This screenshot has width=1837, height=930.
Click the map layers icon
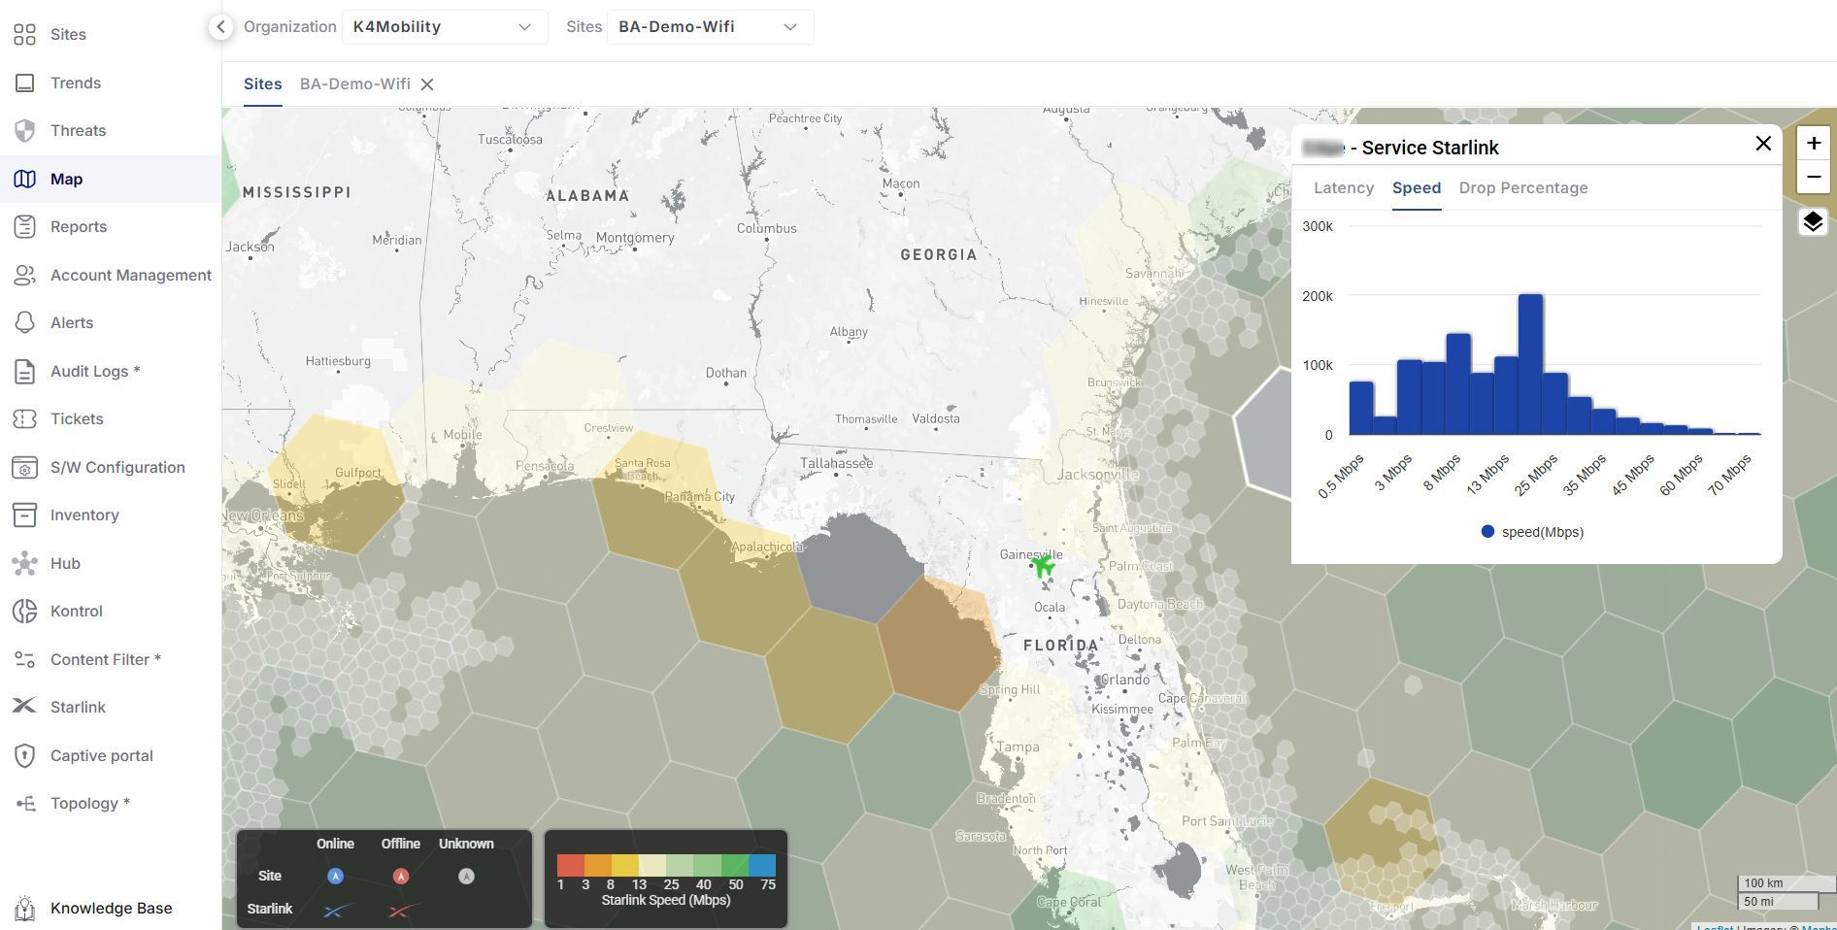pos(1813,222)
